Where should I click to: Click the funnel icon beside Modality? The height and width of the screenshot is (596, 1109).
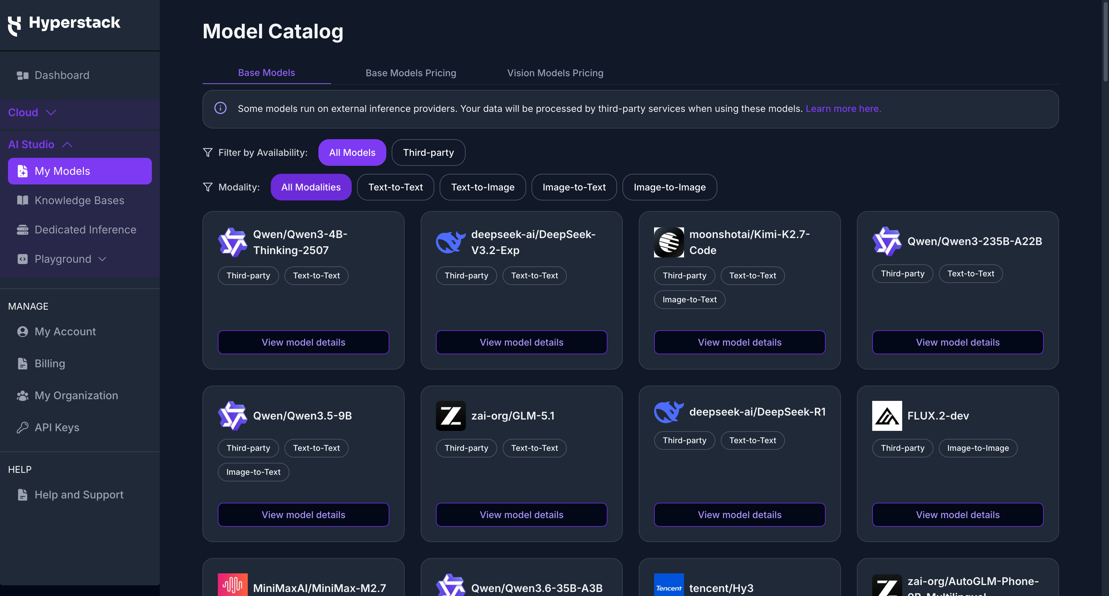pyautogui.click(x=207, y=187)
